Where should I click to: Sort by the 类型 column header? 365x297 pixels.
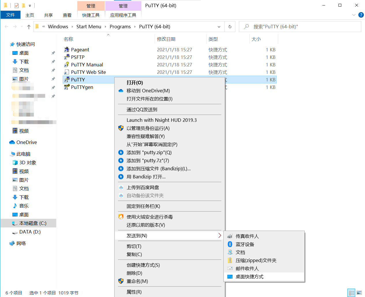click(x=213, y=39)
